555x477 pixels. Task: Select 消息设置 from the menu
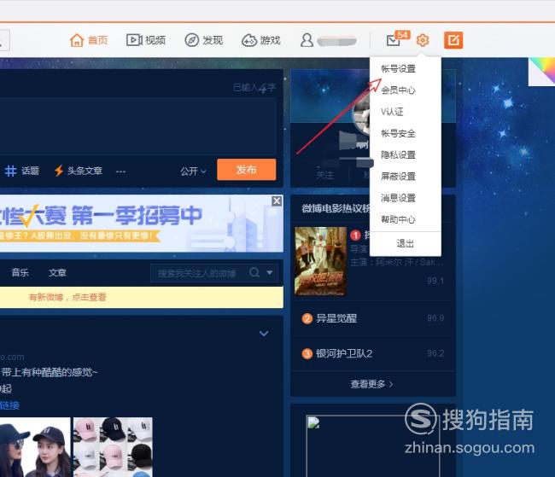(398, 198)
